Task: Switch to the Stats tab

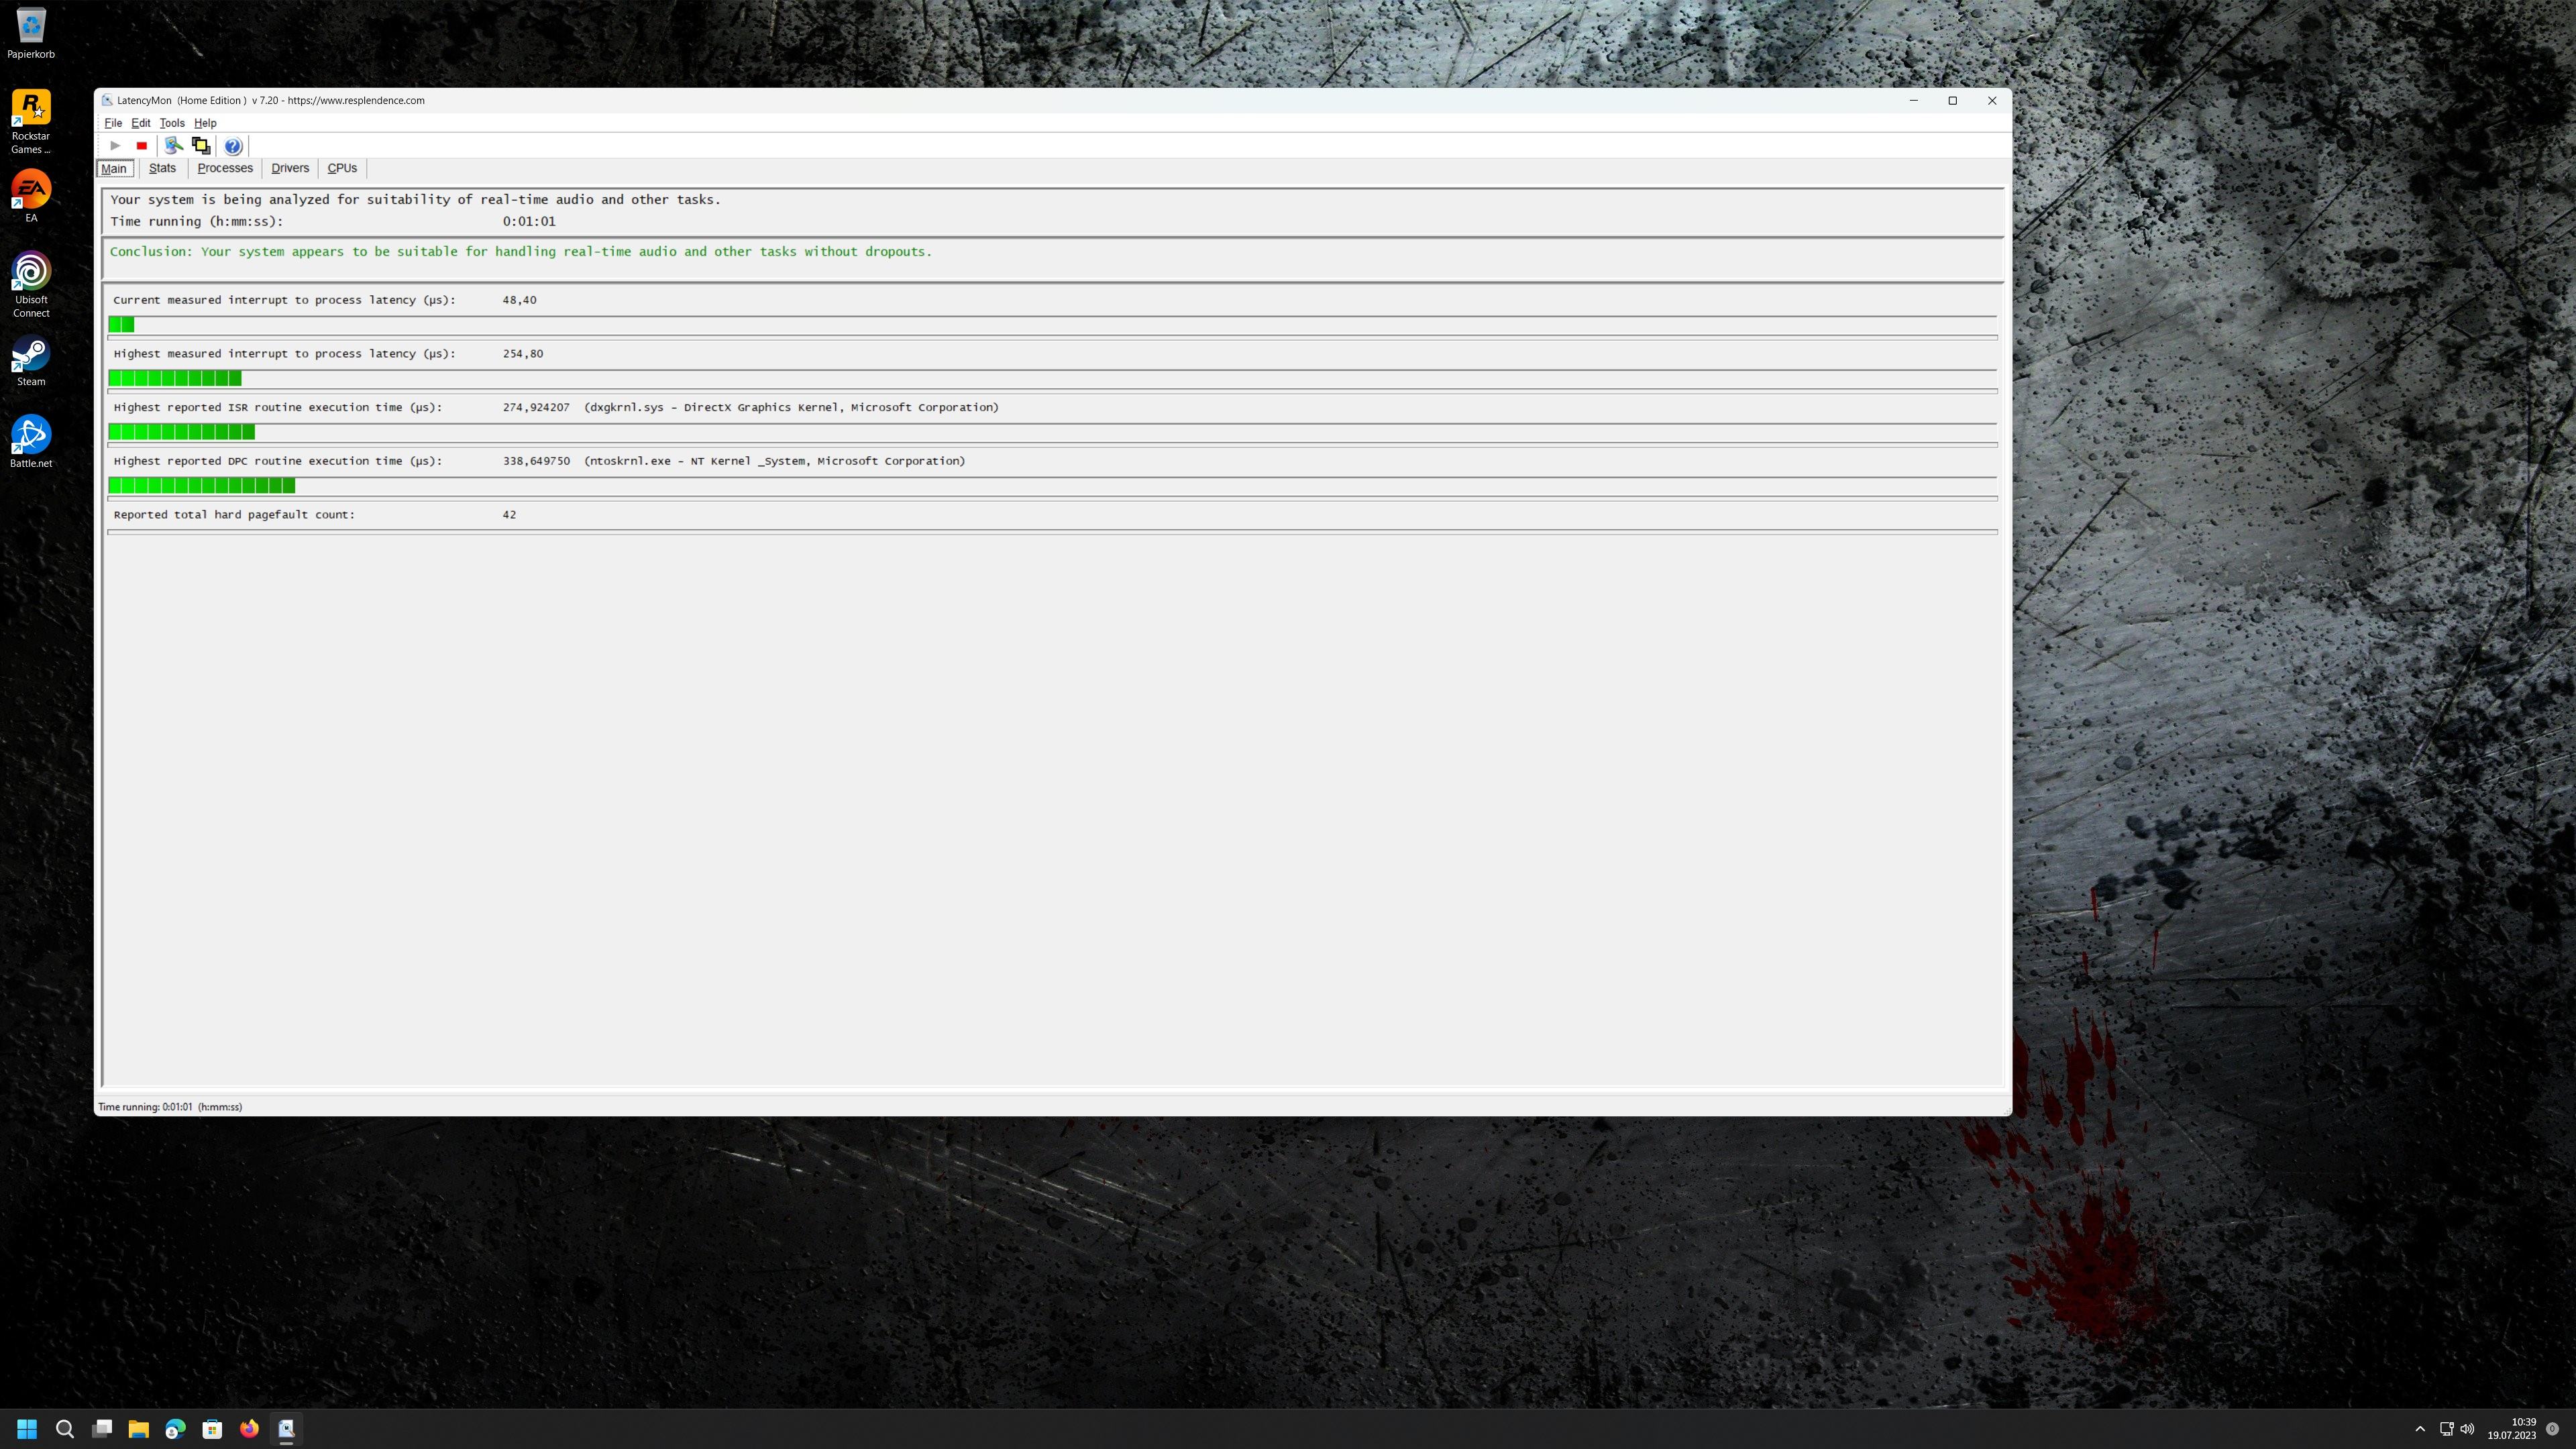Action: [162, 168]
